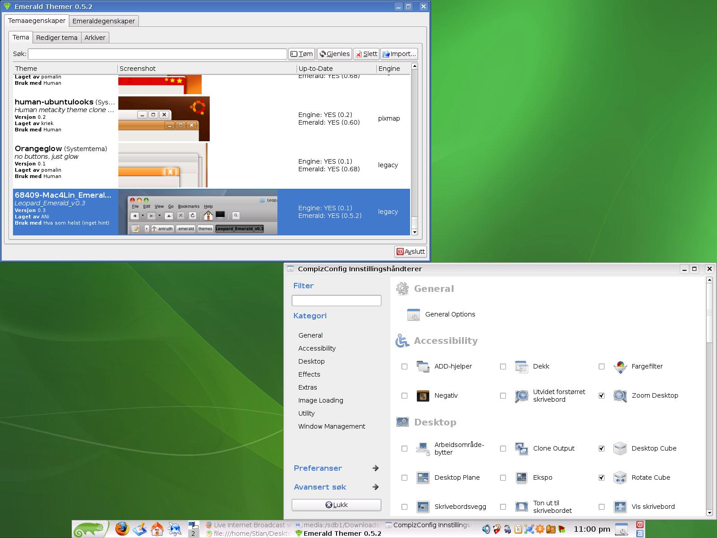
Task: Launch Firefox from the panel
Action: pos(121,529)
